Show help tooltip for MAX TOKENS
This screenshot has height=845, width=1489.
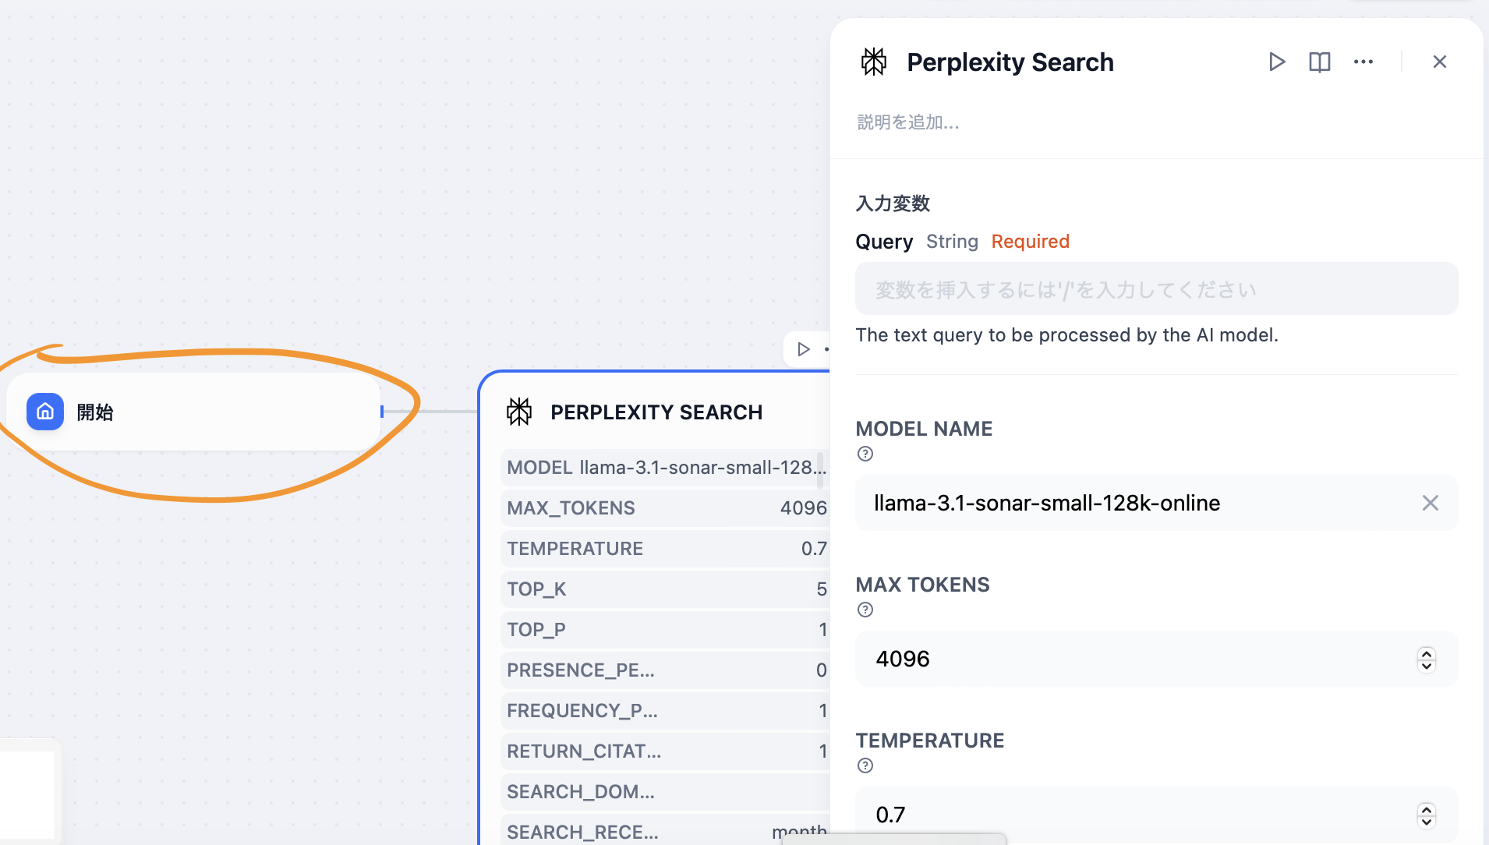[865, 610]
